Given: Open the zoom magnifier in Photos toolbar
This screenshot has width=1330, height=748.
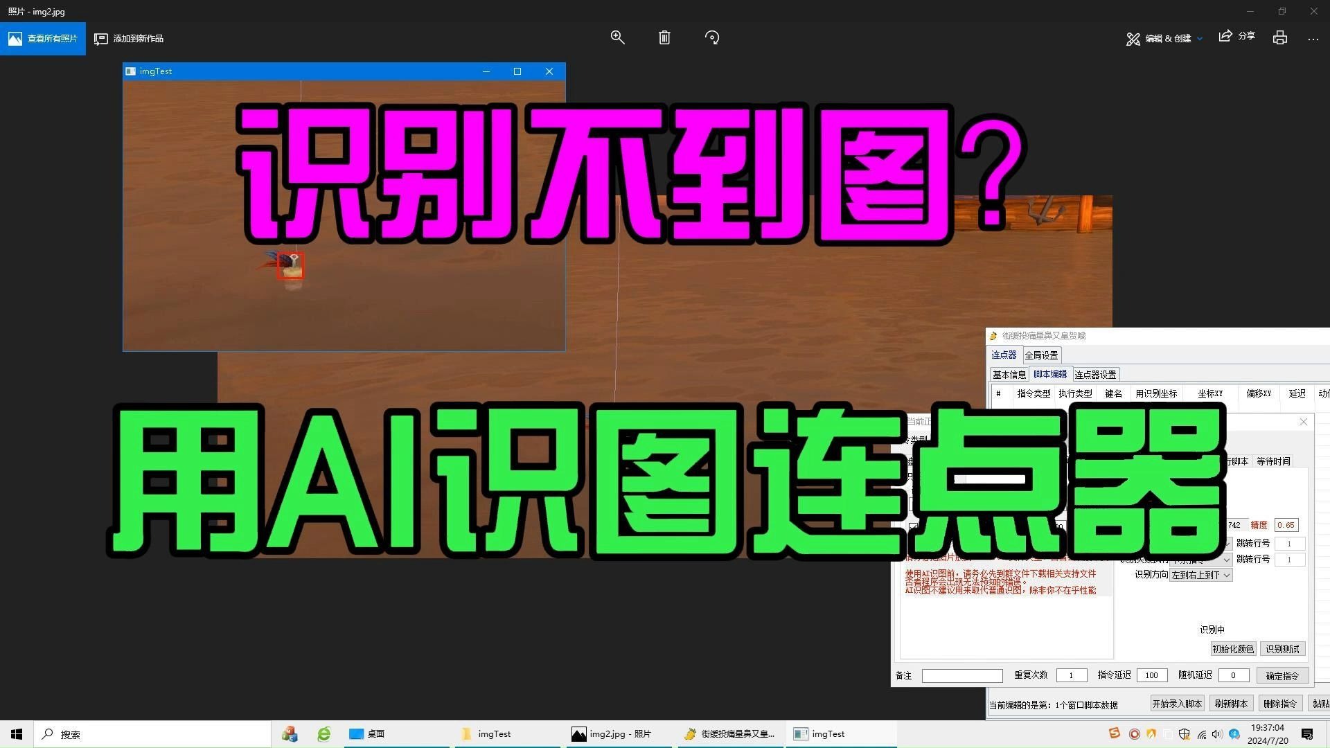Looking at the screenshot, I should [x=617, y=37].
